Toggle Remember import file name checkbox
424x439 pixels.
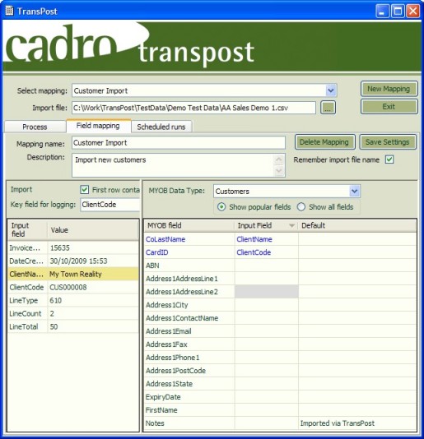389,159
